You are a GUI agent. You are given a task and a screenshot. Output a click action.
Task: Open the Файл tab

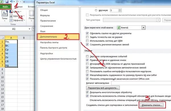point(5,7)
